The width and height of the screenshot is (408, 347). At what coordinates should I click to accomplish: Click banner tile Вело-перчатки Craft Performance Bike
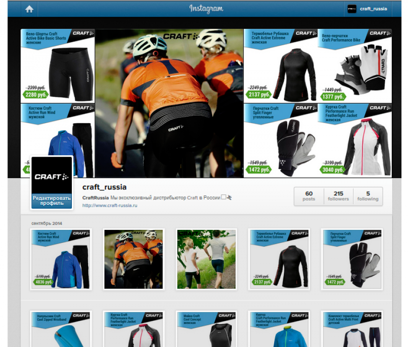[x=355, y=66]
